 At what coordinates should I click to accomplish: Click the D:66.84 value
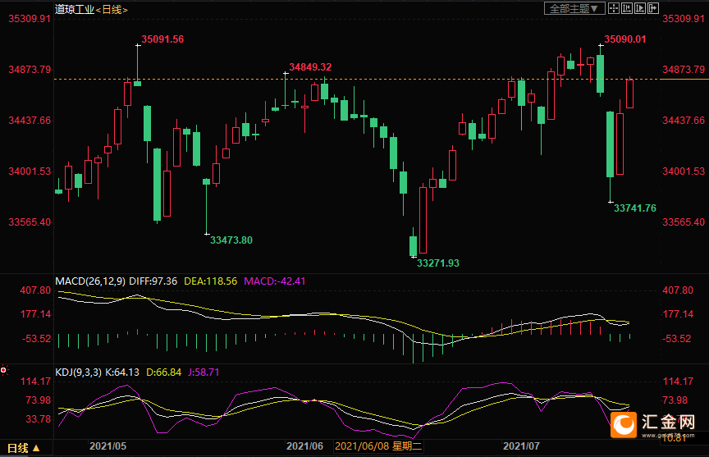163,372
